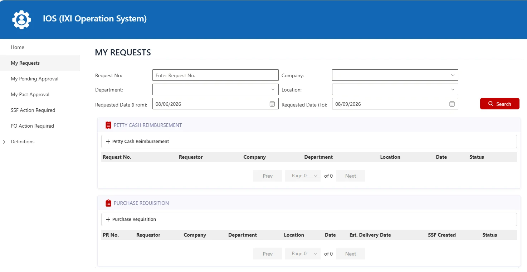Click the SSF Created column header

tap(442, 235)
